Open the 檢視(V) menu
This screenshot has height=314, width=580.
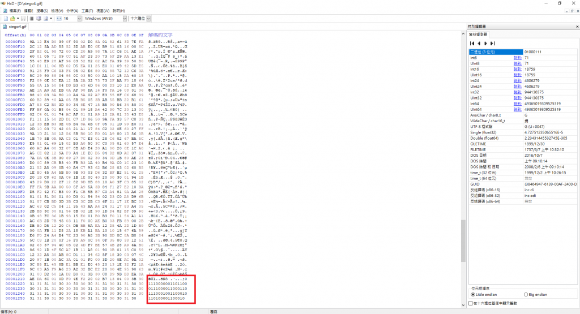(x=57, y=11)
